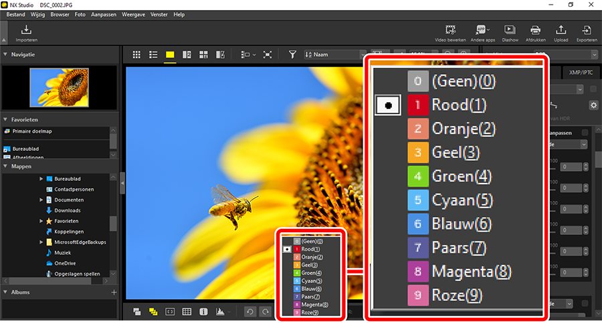Open the Bestand menu
The width and height of the screenshot is (602, 323).
tap(15, 15)
